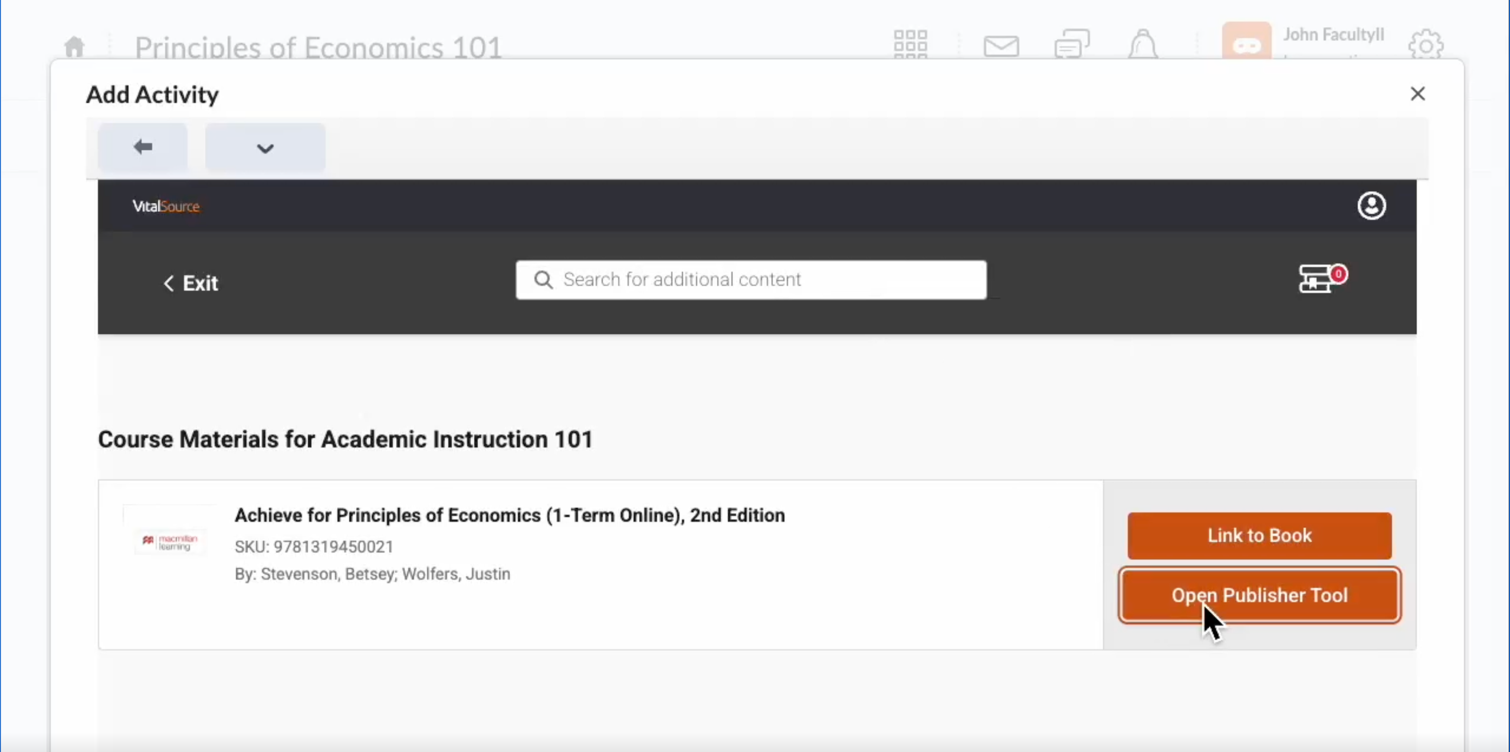Open the VitalSource user account icon

[x=1371, y=206]
